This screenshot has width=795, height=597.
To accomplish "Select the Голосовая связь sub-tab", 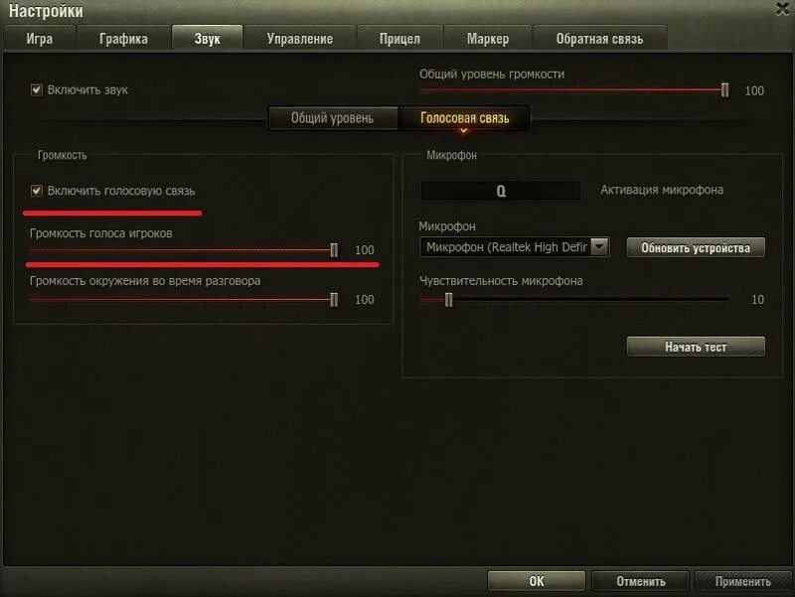I will click(x=464, y=118).
